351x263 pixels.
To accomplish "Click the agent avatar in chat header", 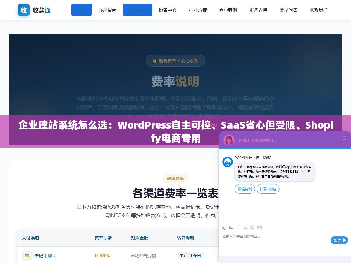I will [x=229, y=140].
